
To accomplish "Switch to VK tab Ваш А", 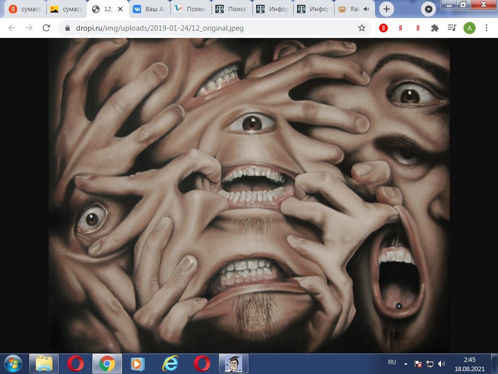I will point(149,9).
